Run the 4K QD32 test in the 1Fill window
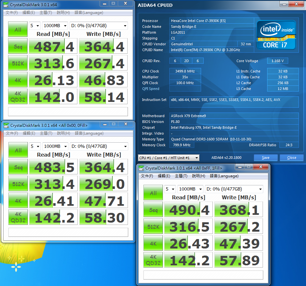Screen dimensions: 306x286 (x=153, y=260)
